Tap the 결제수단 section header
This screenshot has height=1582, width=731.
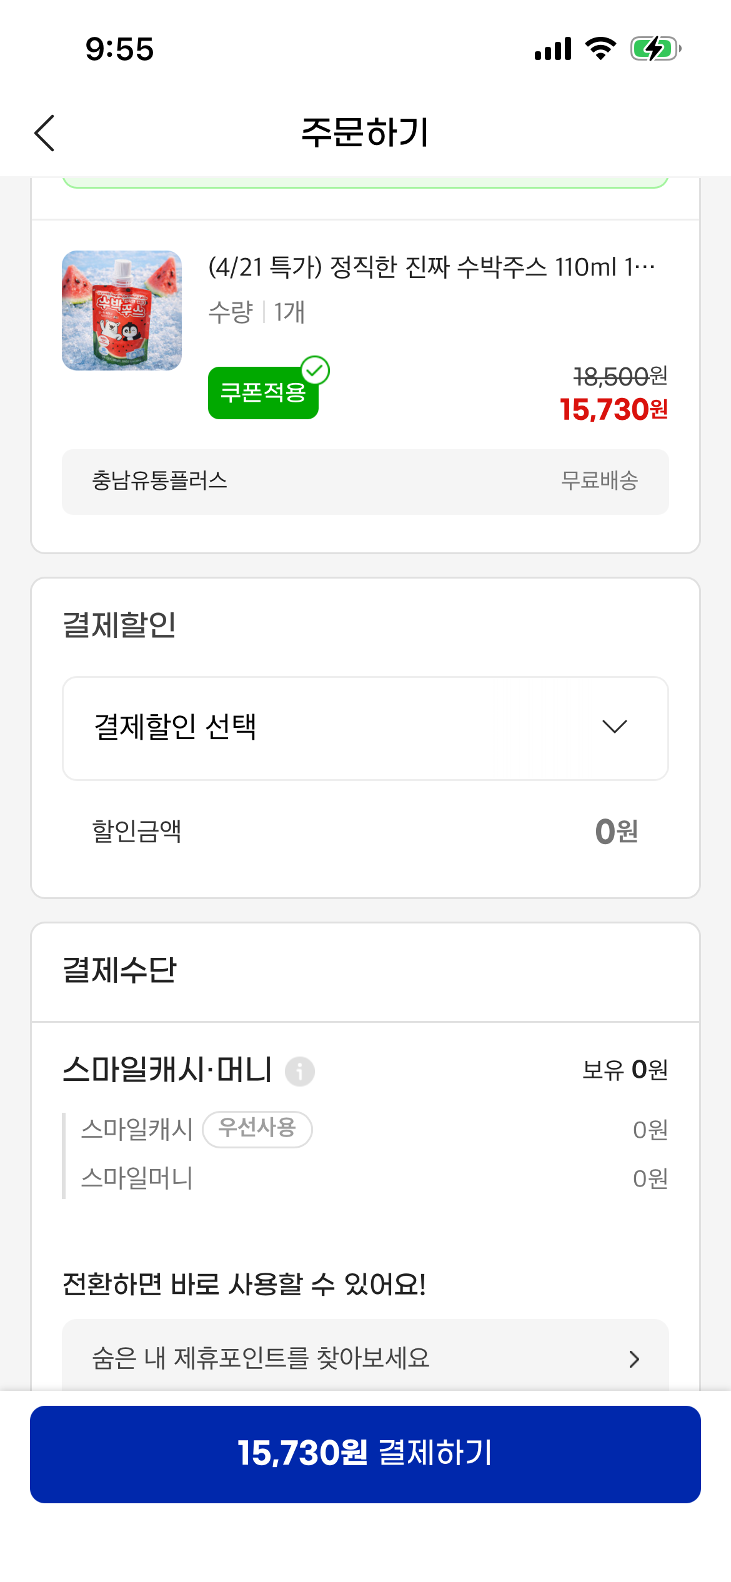click(x=120, y=970)
